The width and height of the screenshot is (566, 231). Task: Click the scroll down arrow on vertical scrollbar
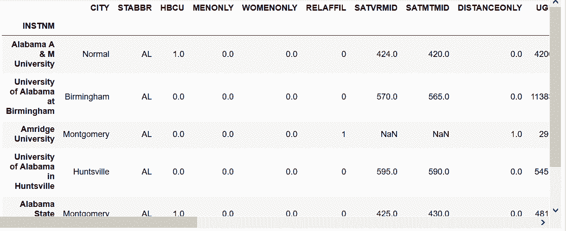click(556, 210)
